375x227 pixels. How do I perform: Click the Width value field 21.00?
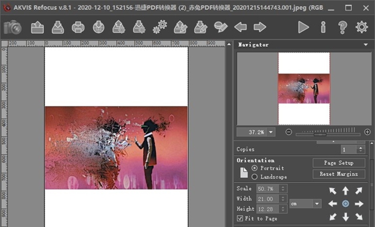point(268,198)
